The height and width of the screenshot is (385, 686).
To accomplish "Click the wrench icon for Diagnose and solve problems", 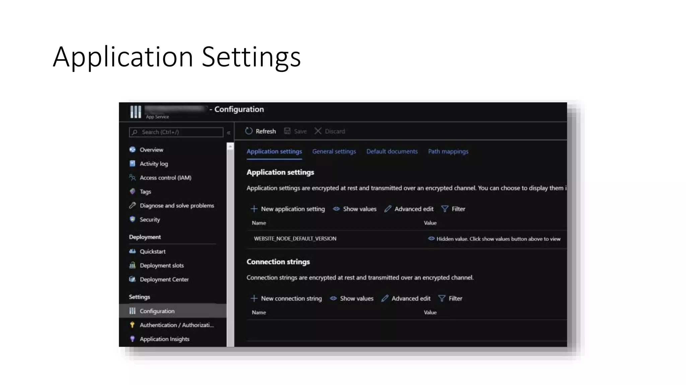I will (x=132, y=205).
